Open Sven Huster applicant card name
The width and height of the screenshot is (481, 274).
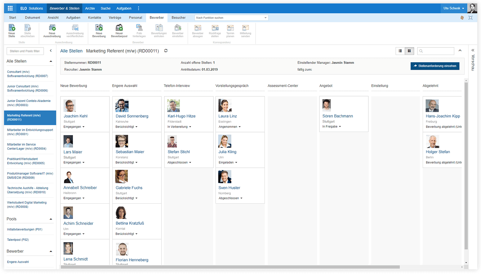coord(229,188)
